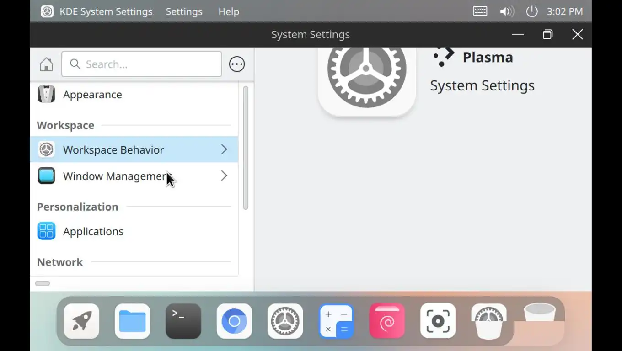This screenshot has height=351, width=622.
Task: Expand Workspace Behavior with its chevron
Action: 224,149
